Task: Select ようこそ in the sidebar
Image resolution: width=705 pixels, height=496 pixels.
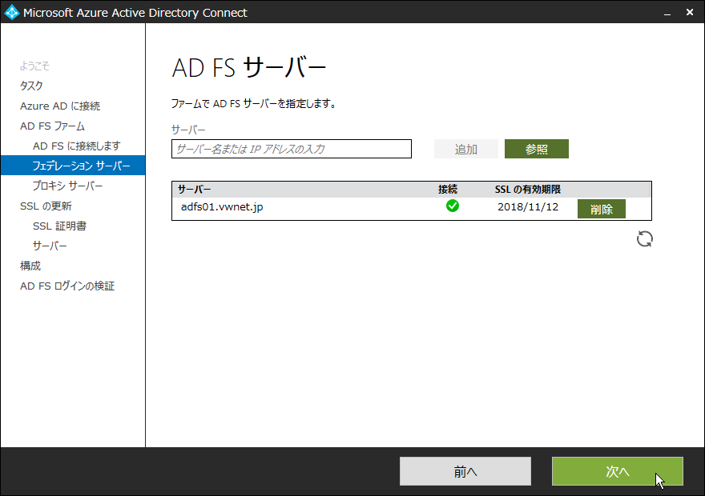Action: 34,66
